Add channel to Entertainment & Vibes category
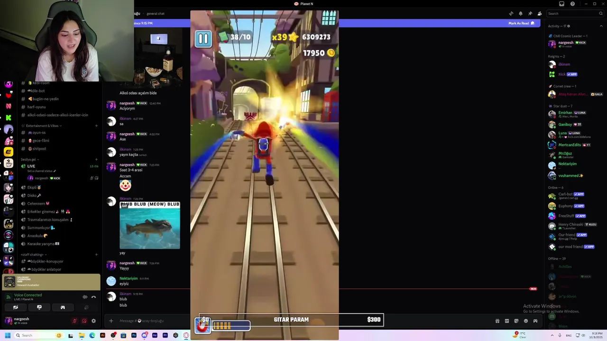 (96, 126)
